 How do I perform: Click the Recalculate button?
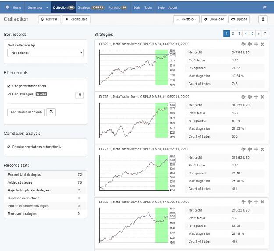click(x=76, y=19)
